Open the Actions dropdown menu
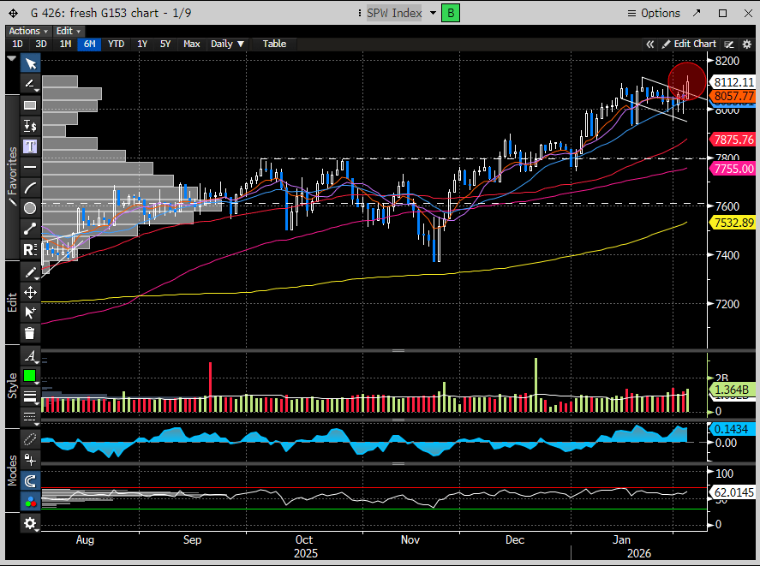 [28, 31]
